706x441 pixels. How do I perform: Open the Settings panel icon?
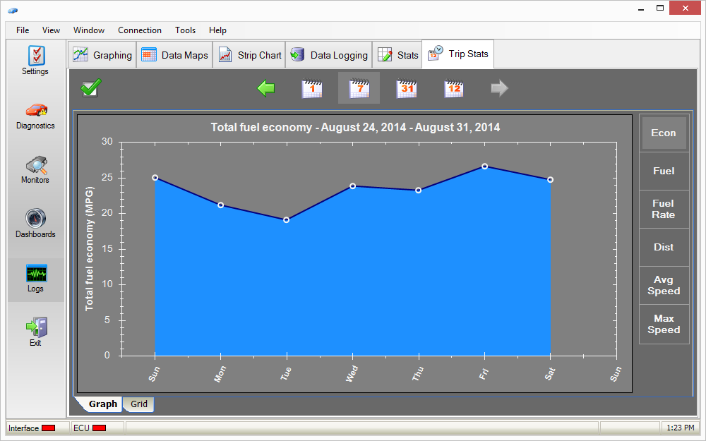[x=35, y=56]
